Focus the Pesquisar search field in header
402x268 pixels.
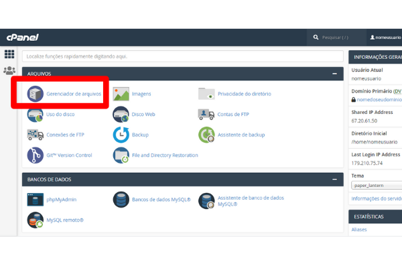(336, 38)
